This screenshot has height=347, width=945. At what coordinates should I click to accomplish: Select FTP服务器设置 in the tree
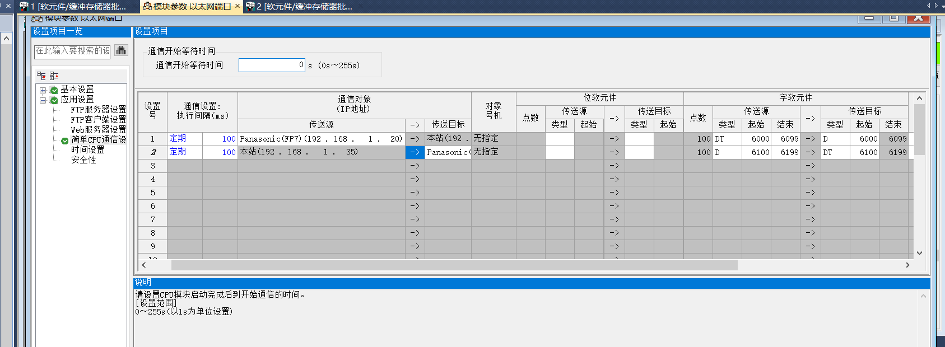98,110
